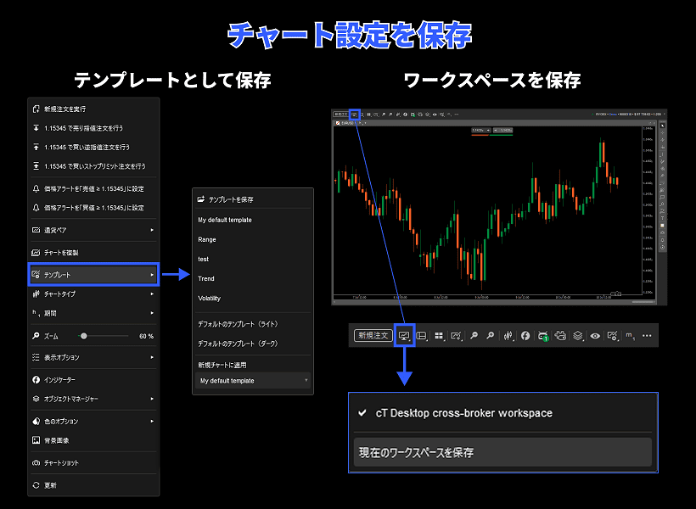696x509 pixels.
Task: Open workspace menu in enlarged toolbar
Action: (404, 335)
